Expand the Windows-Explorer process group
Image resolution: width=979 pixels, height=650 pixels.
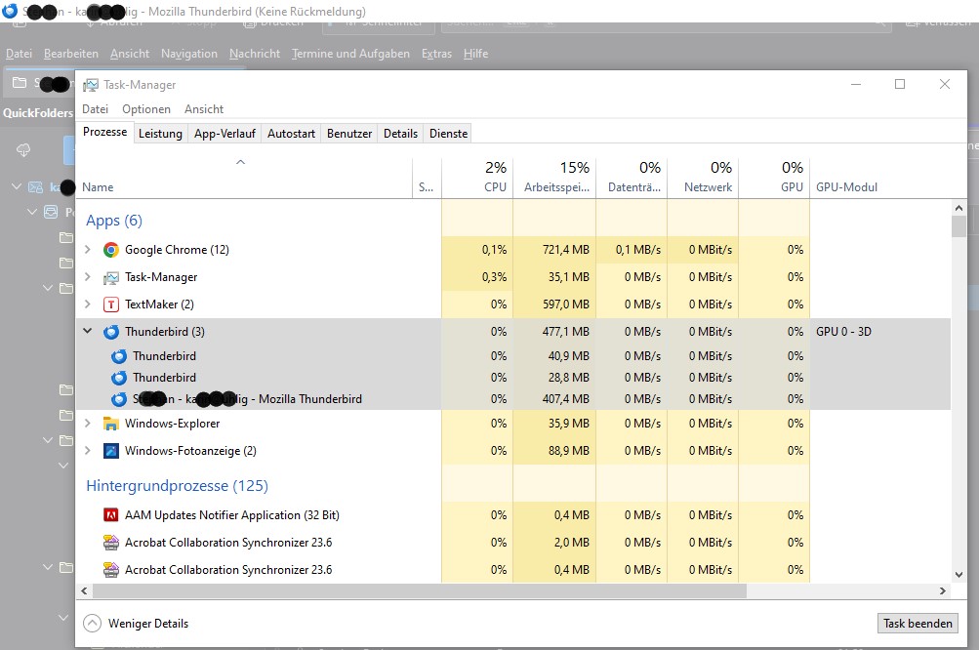(88, 424)
